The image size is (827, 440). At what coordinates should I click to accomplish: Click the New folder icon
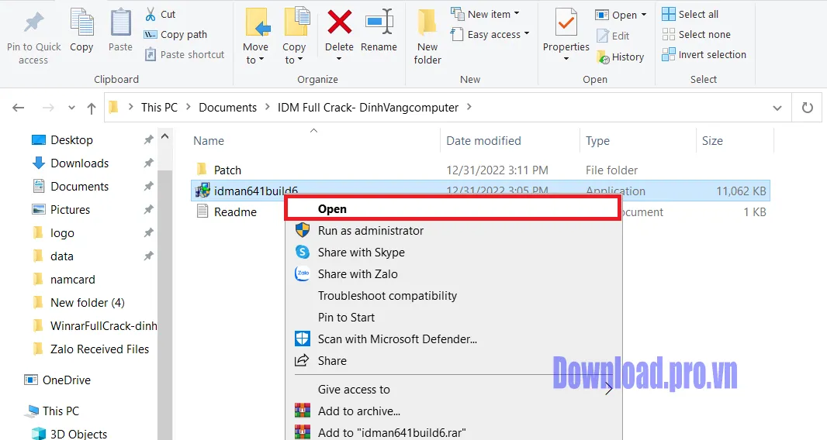point(427,23)
